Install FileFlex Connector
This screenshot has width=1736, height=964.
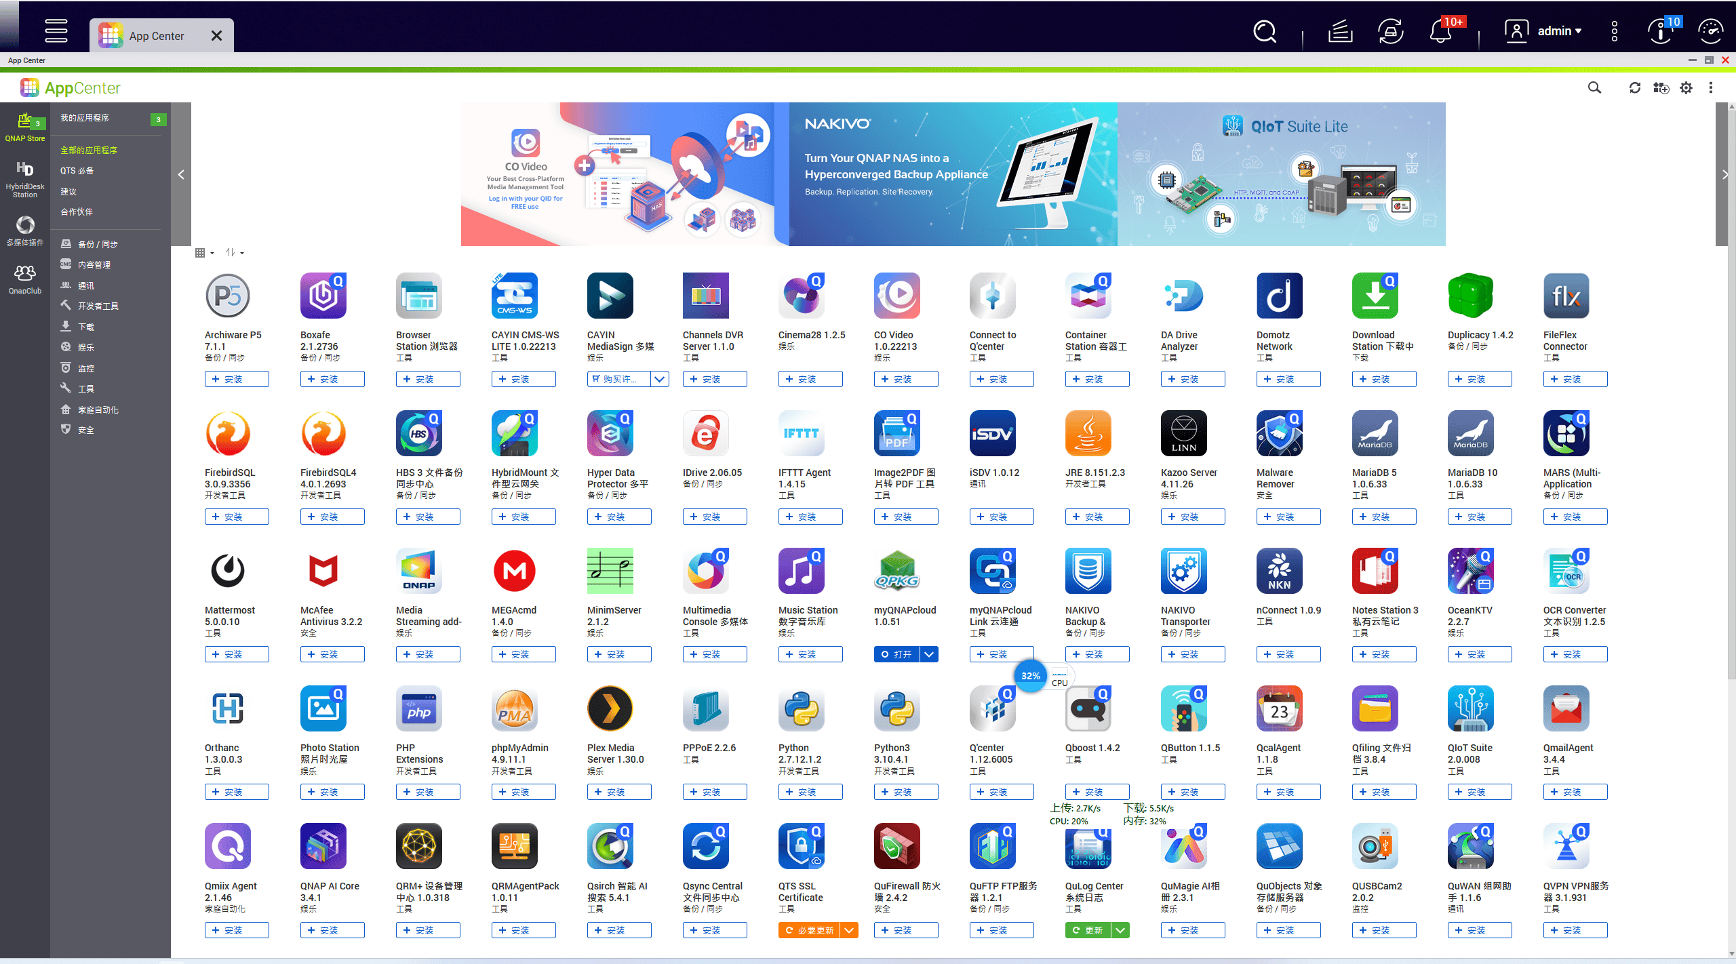pyautogui.click(x=1575, y=379)
